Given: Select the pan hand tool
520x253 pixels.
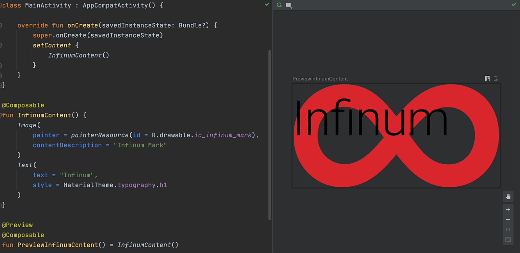Looking at the screenshot, I should click(x=508, y=196).
